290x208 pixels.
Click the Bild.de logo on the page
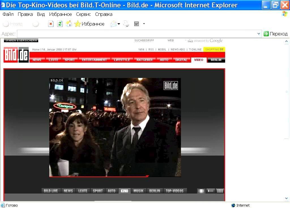point(16,55)
